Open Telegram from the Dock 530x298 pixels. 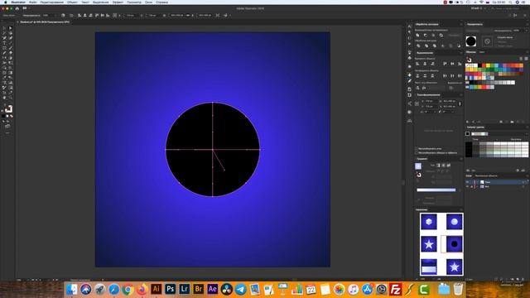click(241, 289)
